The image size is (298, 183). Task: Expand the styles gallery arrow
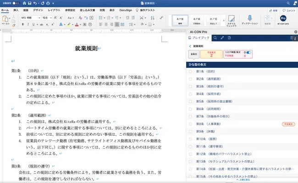pyautogui.click(x=224, y=21)
